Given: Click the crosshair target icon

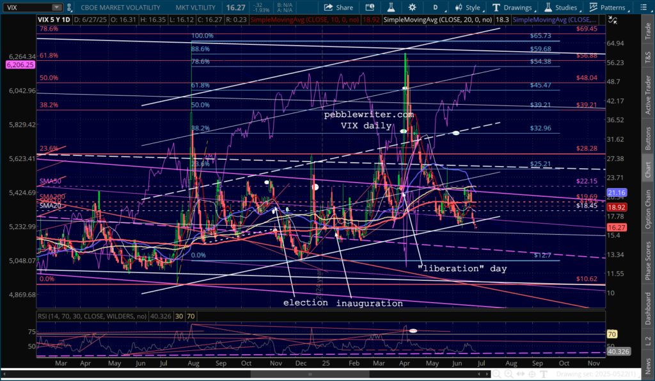Looking at the screenshot, I should pyautogui.click(x=532, y=374).
